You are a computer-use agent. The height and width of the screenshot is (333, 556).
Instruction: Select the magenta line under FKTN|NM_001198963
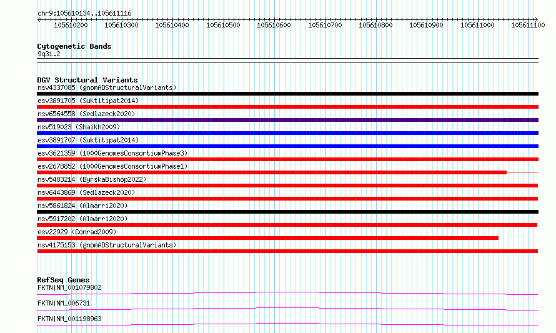pyautogui.click(x=287, y=324)
